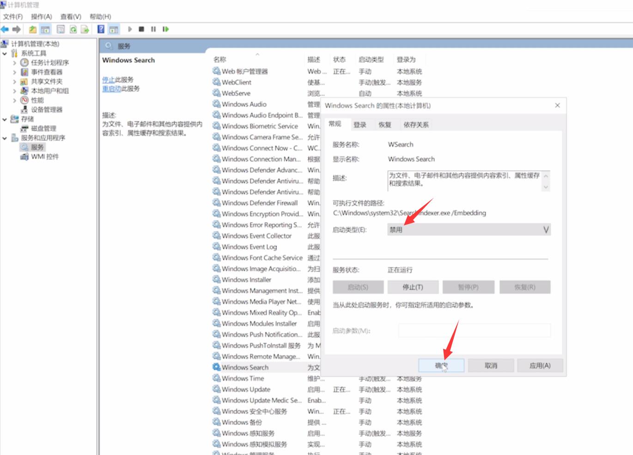Screen dimensions: 633x455
Task: Open the 启动类型 dropdown showing 禁用
Action: click(x=469, y=230)
